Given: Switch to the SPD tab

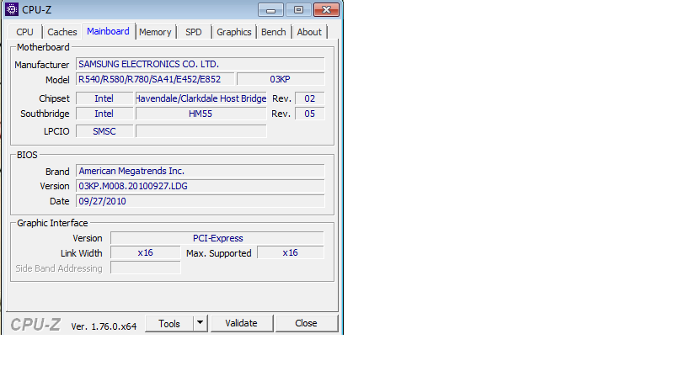Looking at the screenshot, I should tap(194, 32).
